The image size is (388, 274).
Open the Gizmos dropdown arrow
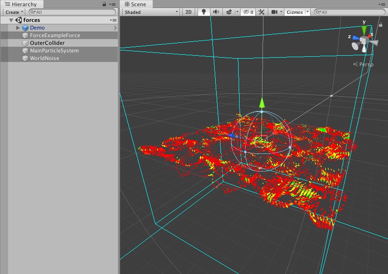pyautogui.click(x=307, y=12)
